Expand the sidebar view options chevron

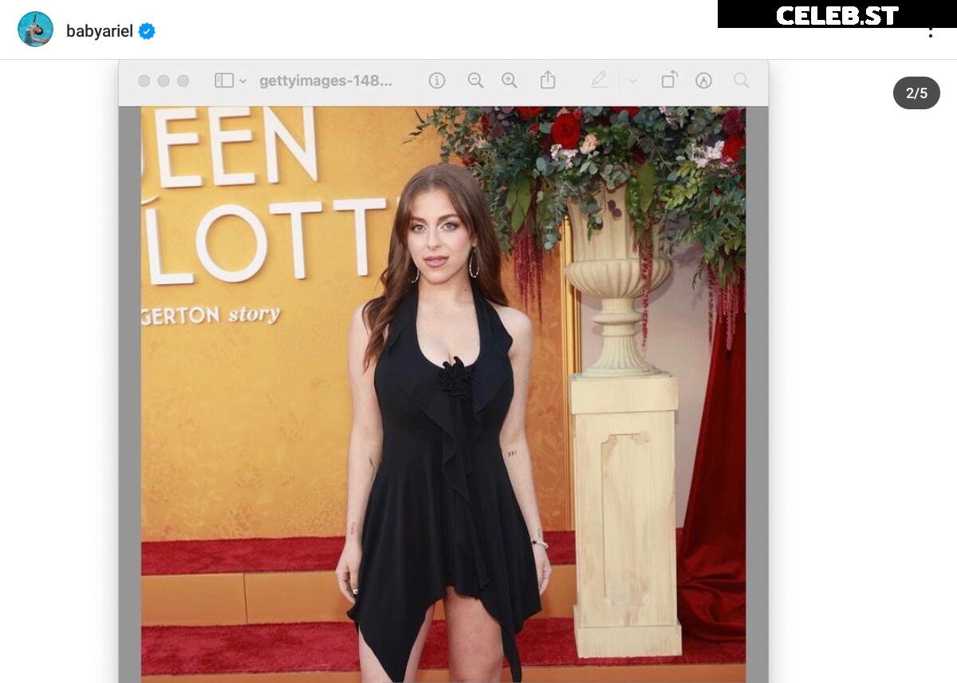243,81
